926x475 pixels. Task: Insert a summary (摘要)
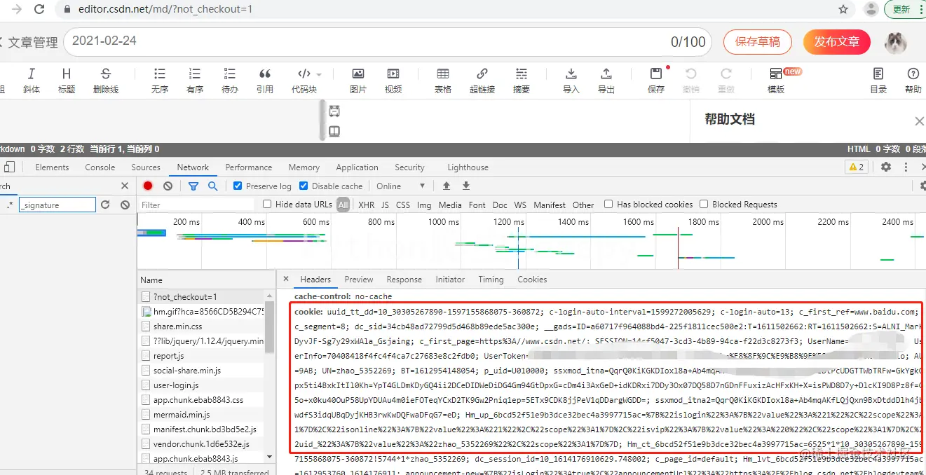click(x=522, y=81)
